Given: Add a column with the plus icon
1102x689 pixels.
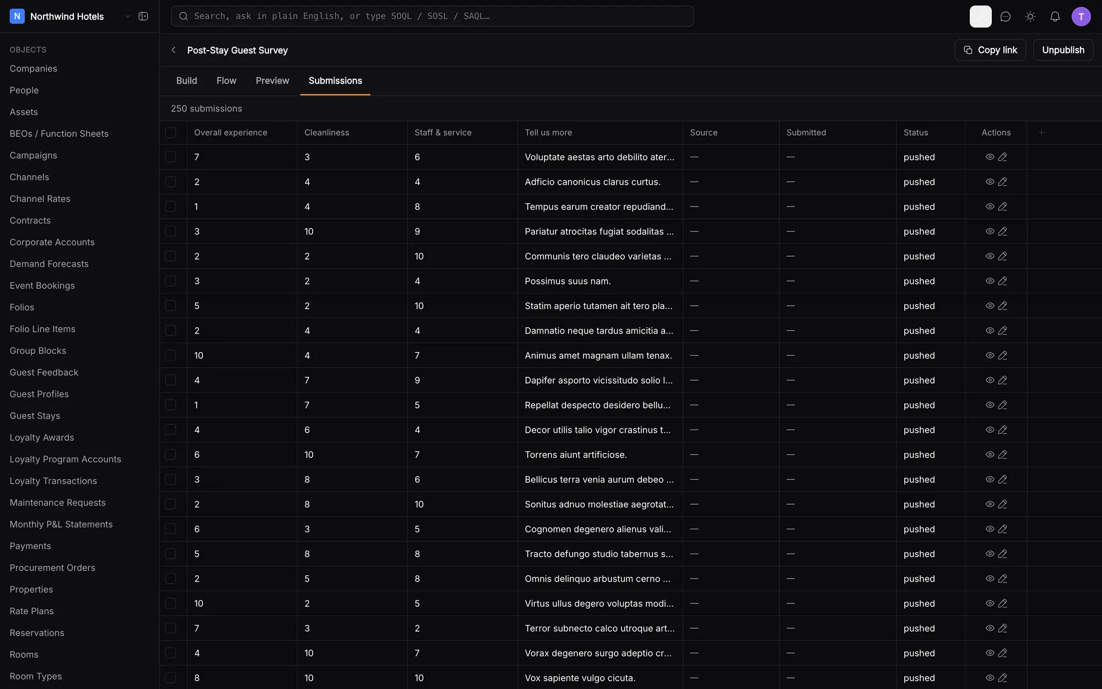Looking at the screenshot, I should [x=1041, y=133].
